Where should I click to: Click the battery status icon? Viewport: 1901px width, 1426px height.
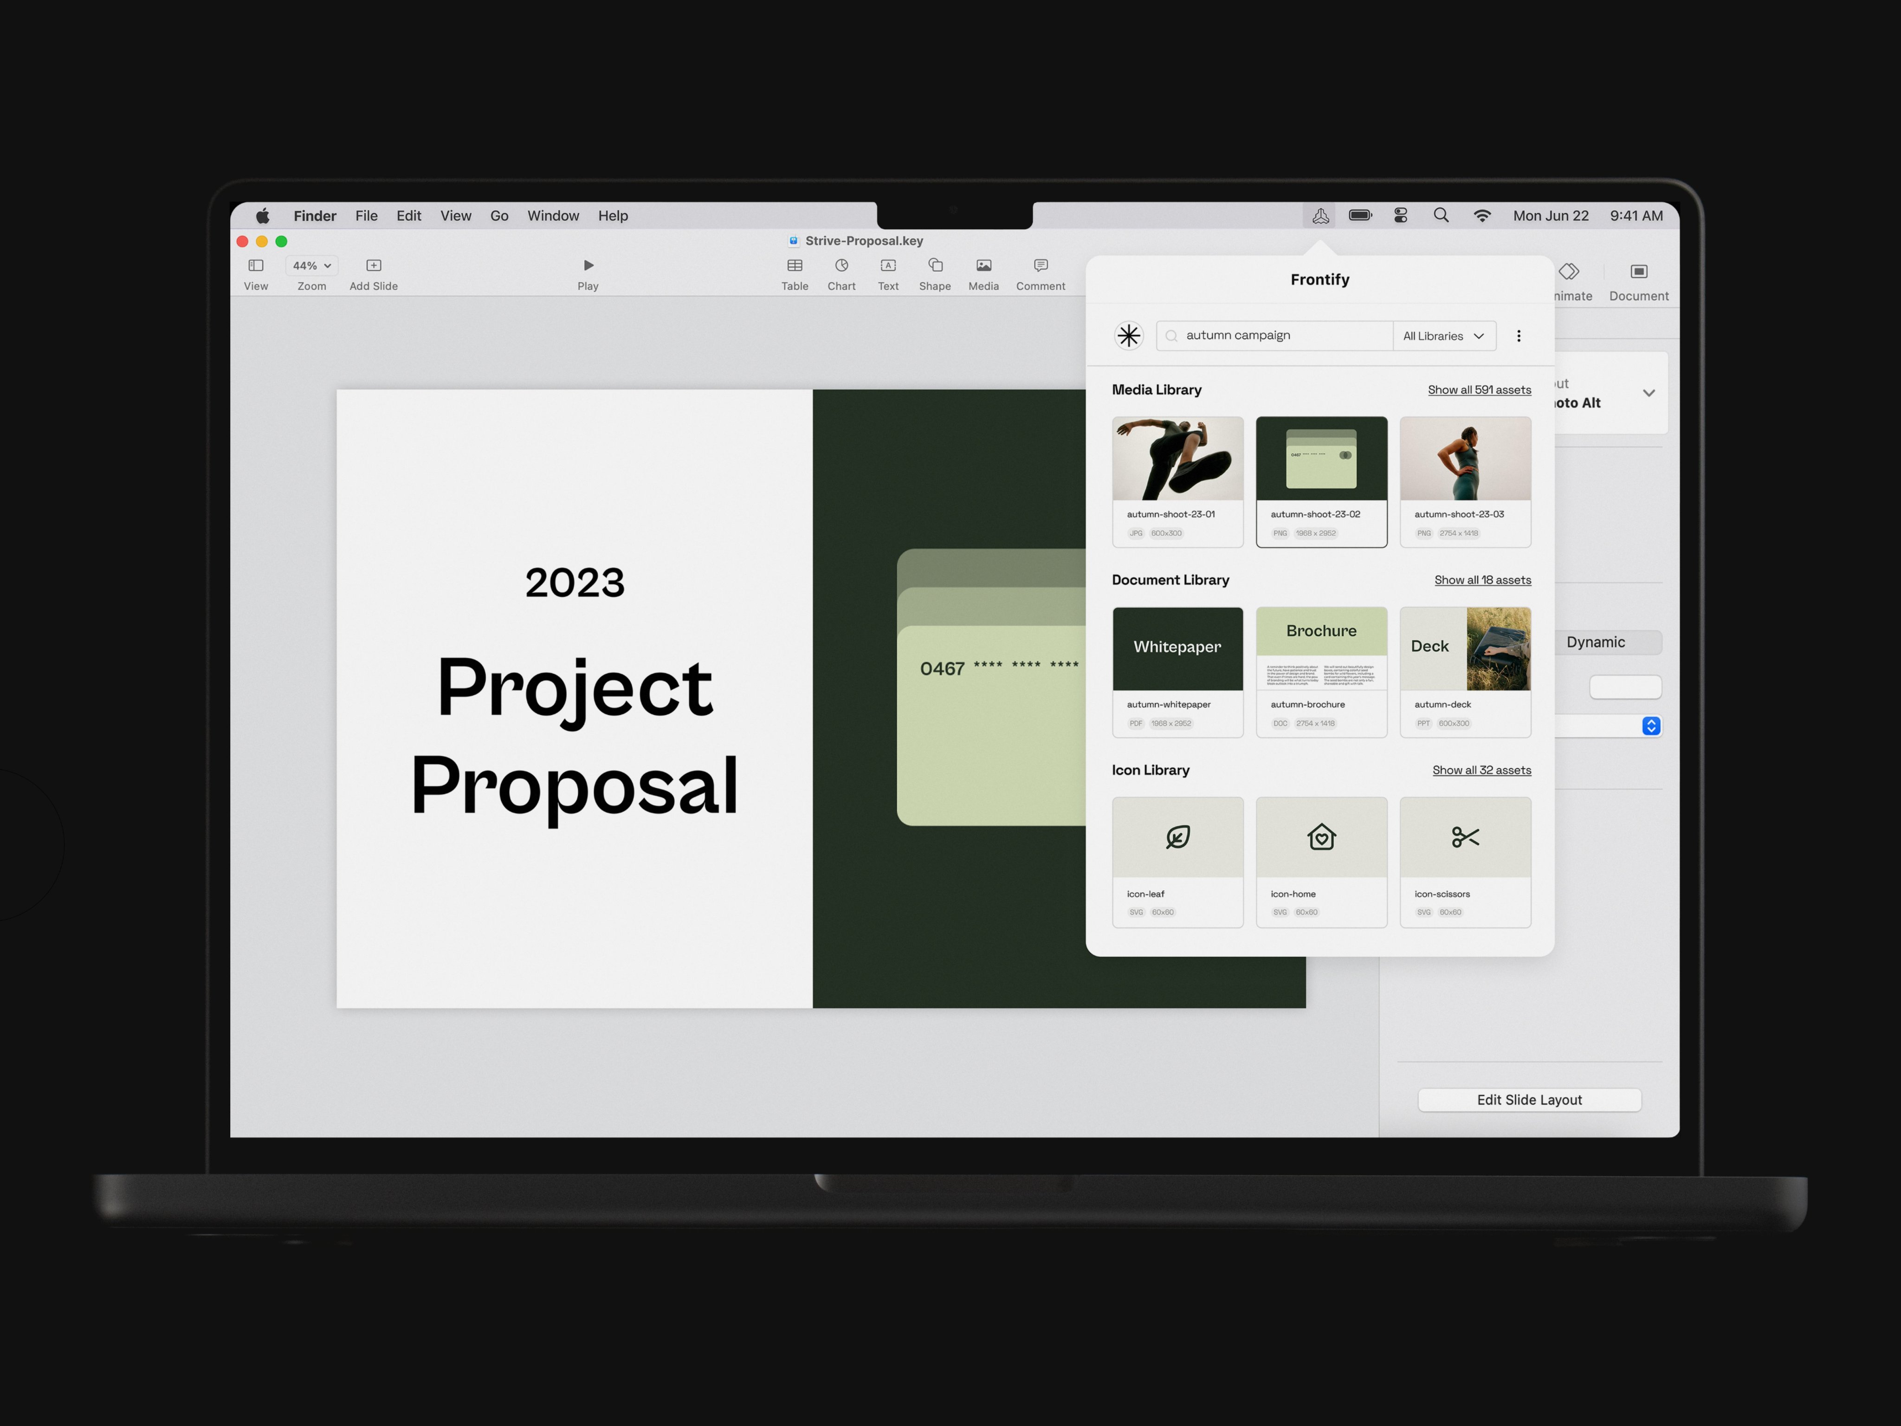[x=1360, y=216]
